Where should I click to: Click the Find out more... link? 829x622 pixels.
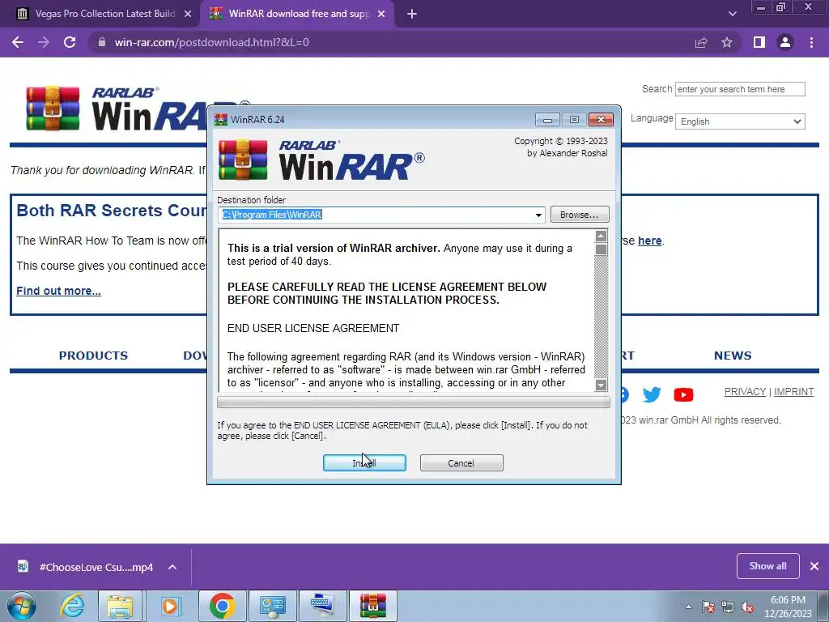[x=58, y=291]
